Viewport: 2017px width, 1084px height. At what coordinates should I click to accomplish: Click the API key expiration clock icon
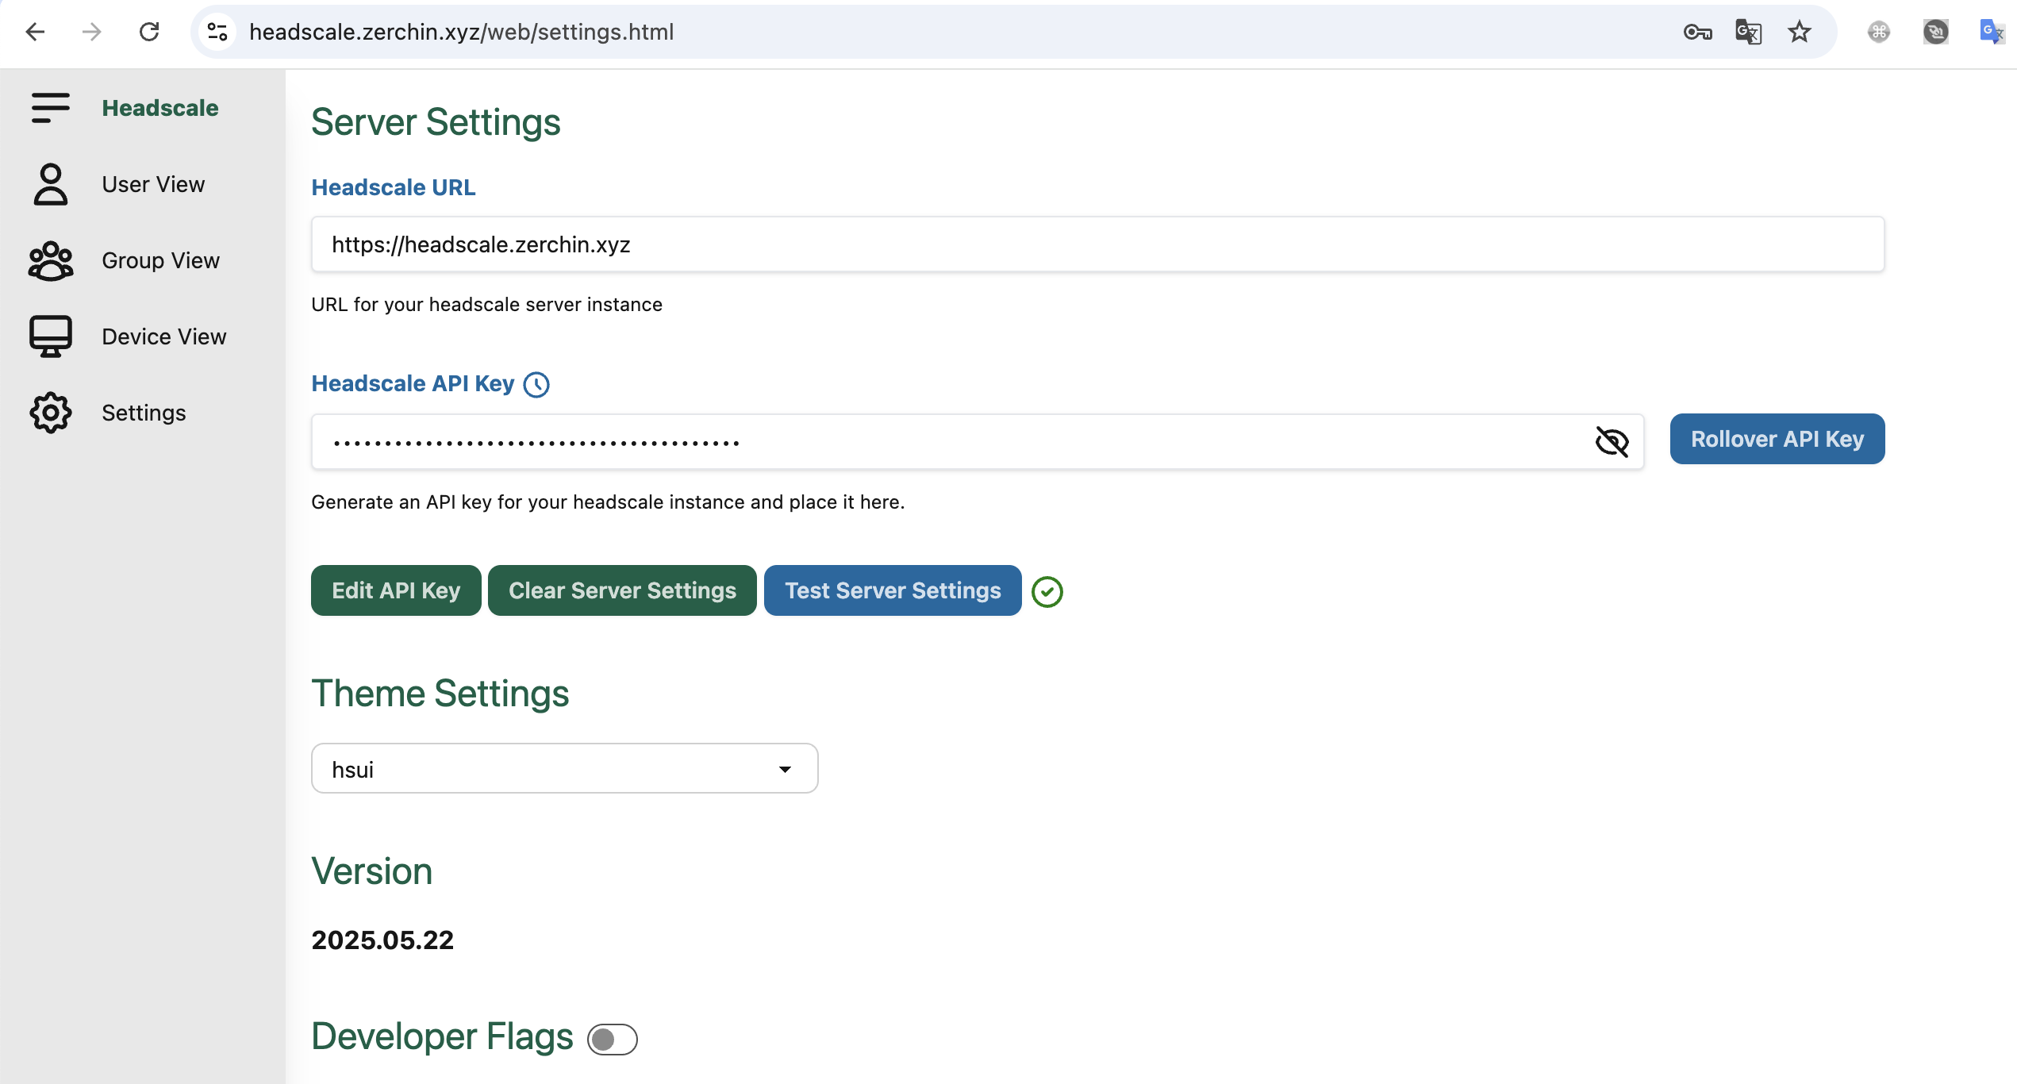point(537,385)
